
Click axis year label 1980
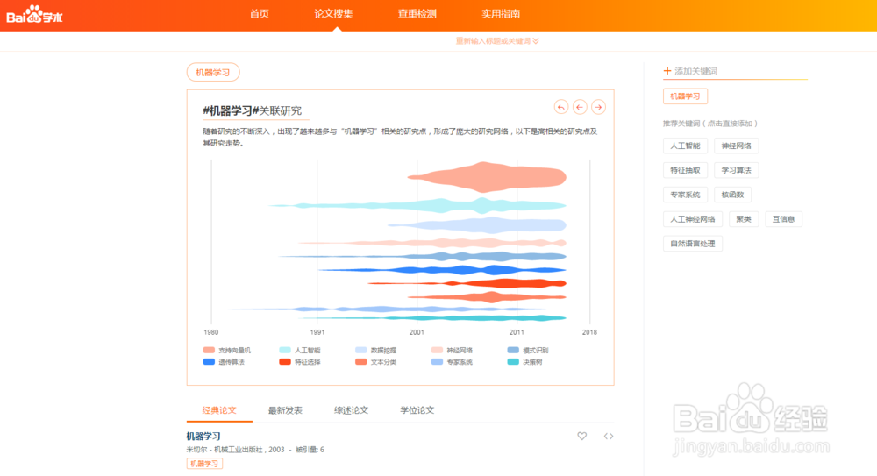click(x=210, y=332)
